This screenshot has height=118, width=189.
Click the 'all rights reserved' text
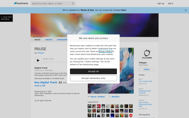[x=44, y=100]
